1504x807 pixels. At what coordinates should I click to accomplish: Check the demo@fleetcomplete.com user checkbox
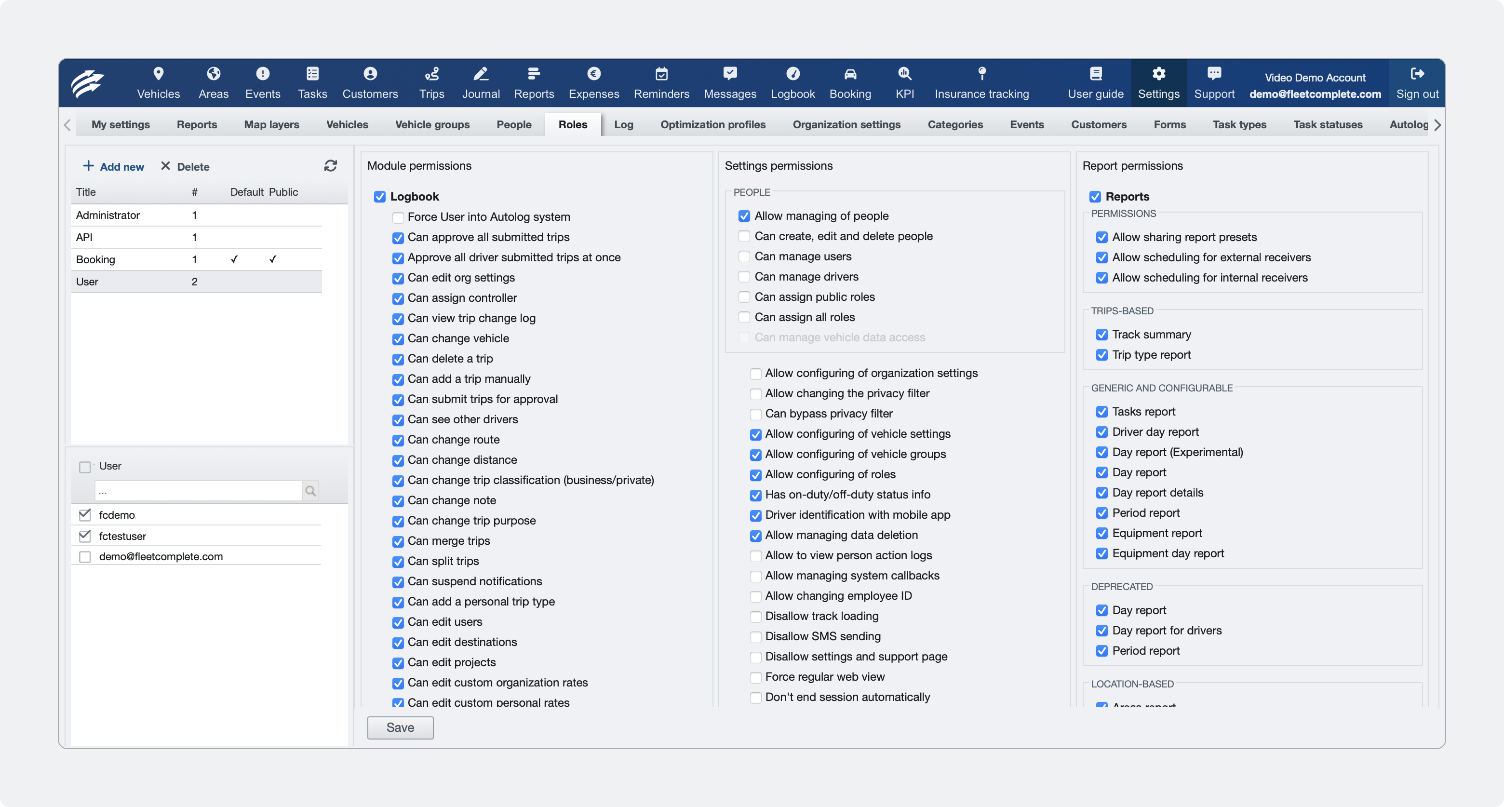point(85,556)
